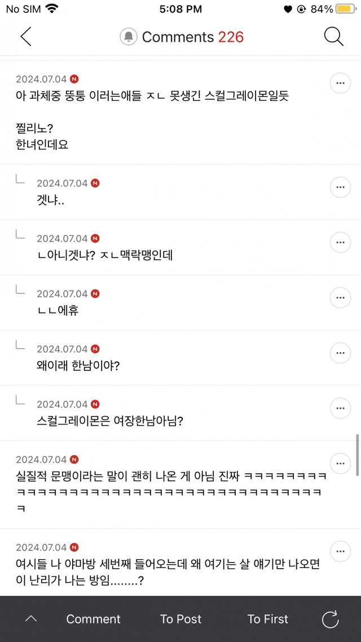The image size is (361, 642).
Task: Tap the back arrow icon
Action: point(26,37)
